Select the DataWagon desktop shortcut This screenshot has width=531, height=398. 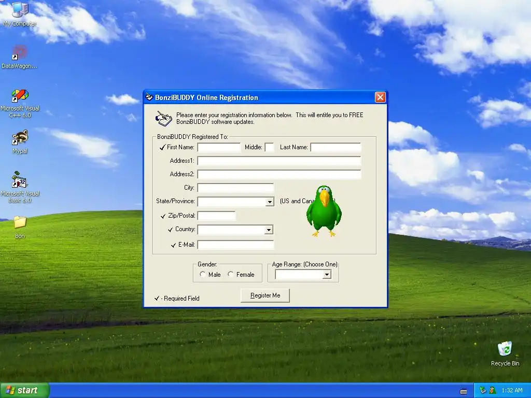pos(20,57)
